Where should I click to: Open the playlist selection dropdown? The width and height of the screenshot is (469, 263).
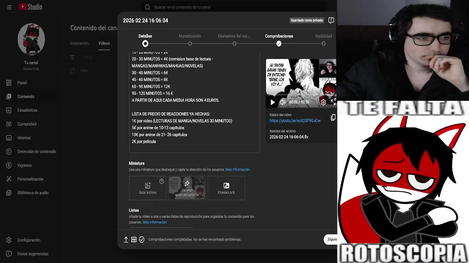pyautogui.click(x=160, y=229)
